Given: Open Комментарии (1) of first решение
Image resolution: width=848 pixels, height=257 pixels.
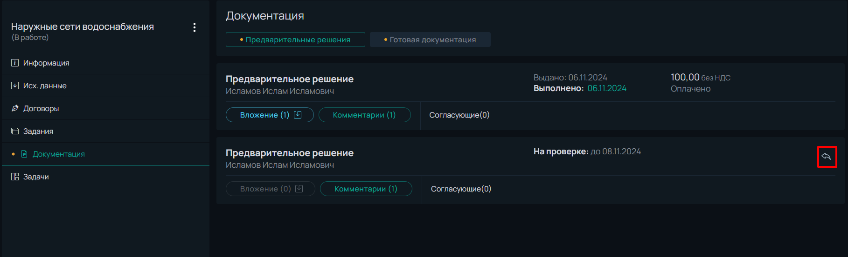Looking at the screenshot, I should [364, 115].
